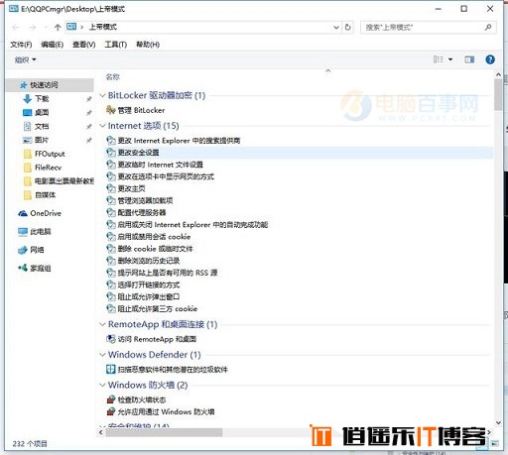Collapse the BitLocker 驱动器加密 group
508x455 pixels.
(102, 95)
